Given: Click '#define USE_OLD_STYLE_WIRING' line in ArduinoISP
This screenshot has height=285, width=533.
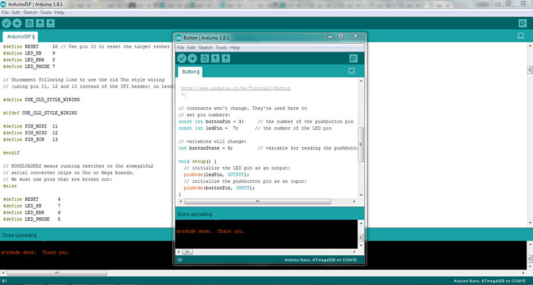Looking at the screenshot, I should [x=41, y=99].
